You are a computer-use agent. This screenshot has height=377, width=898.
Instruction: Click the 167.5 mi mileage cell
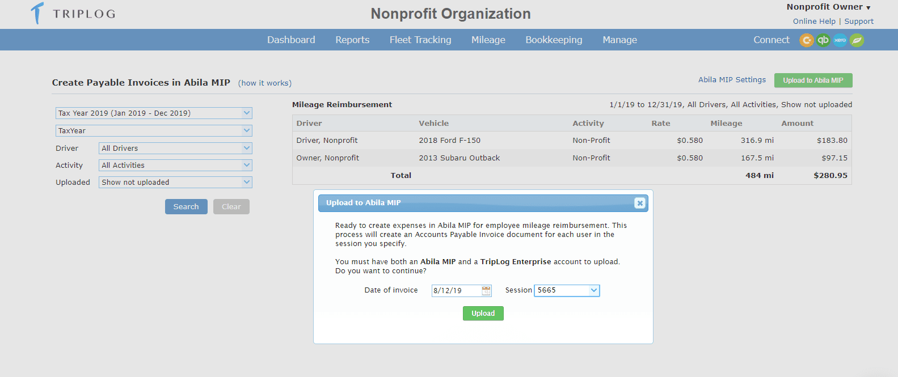coord(757,158)
